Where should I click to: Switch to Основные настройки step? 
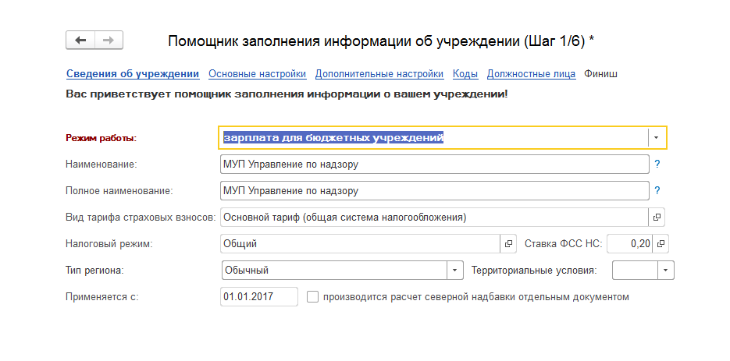(257, 74)
